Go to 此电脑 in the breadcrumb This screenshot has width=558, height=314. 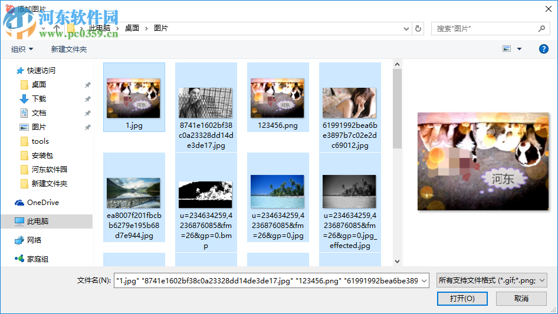coord(100,28)
